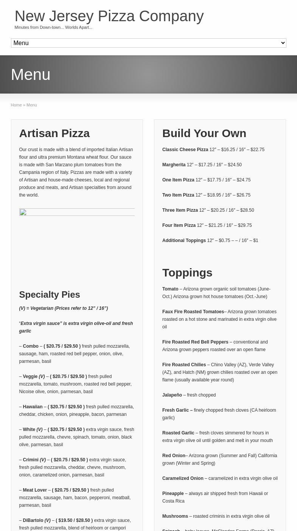
Task: Click the Hawaiian specialty pie name
Action: point(33,407)
